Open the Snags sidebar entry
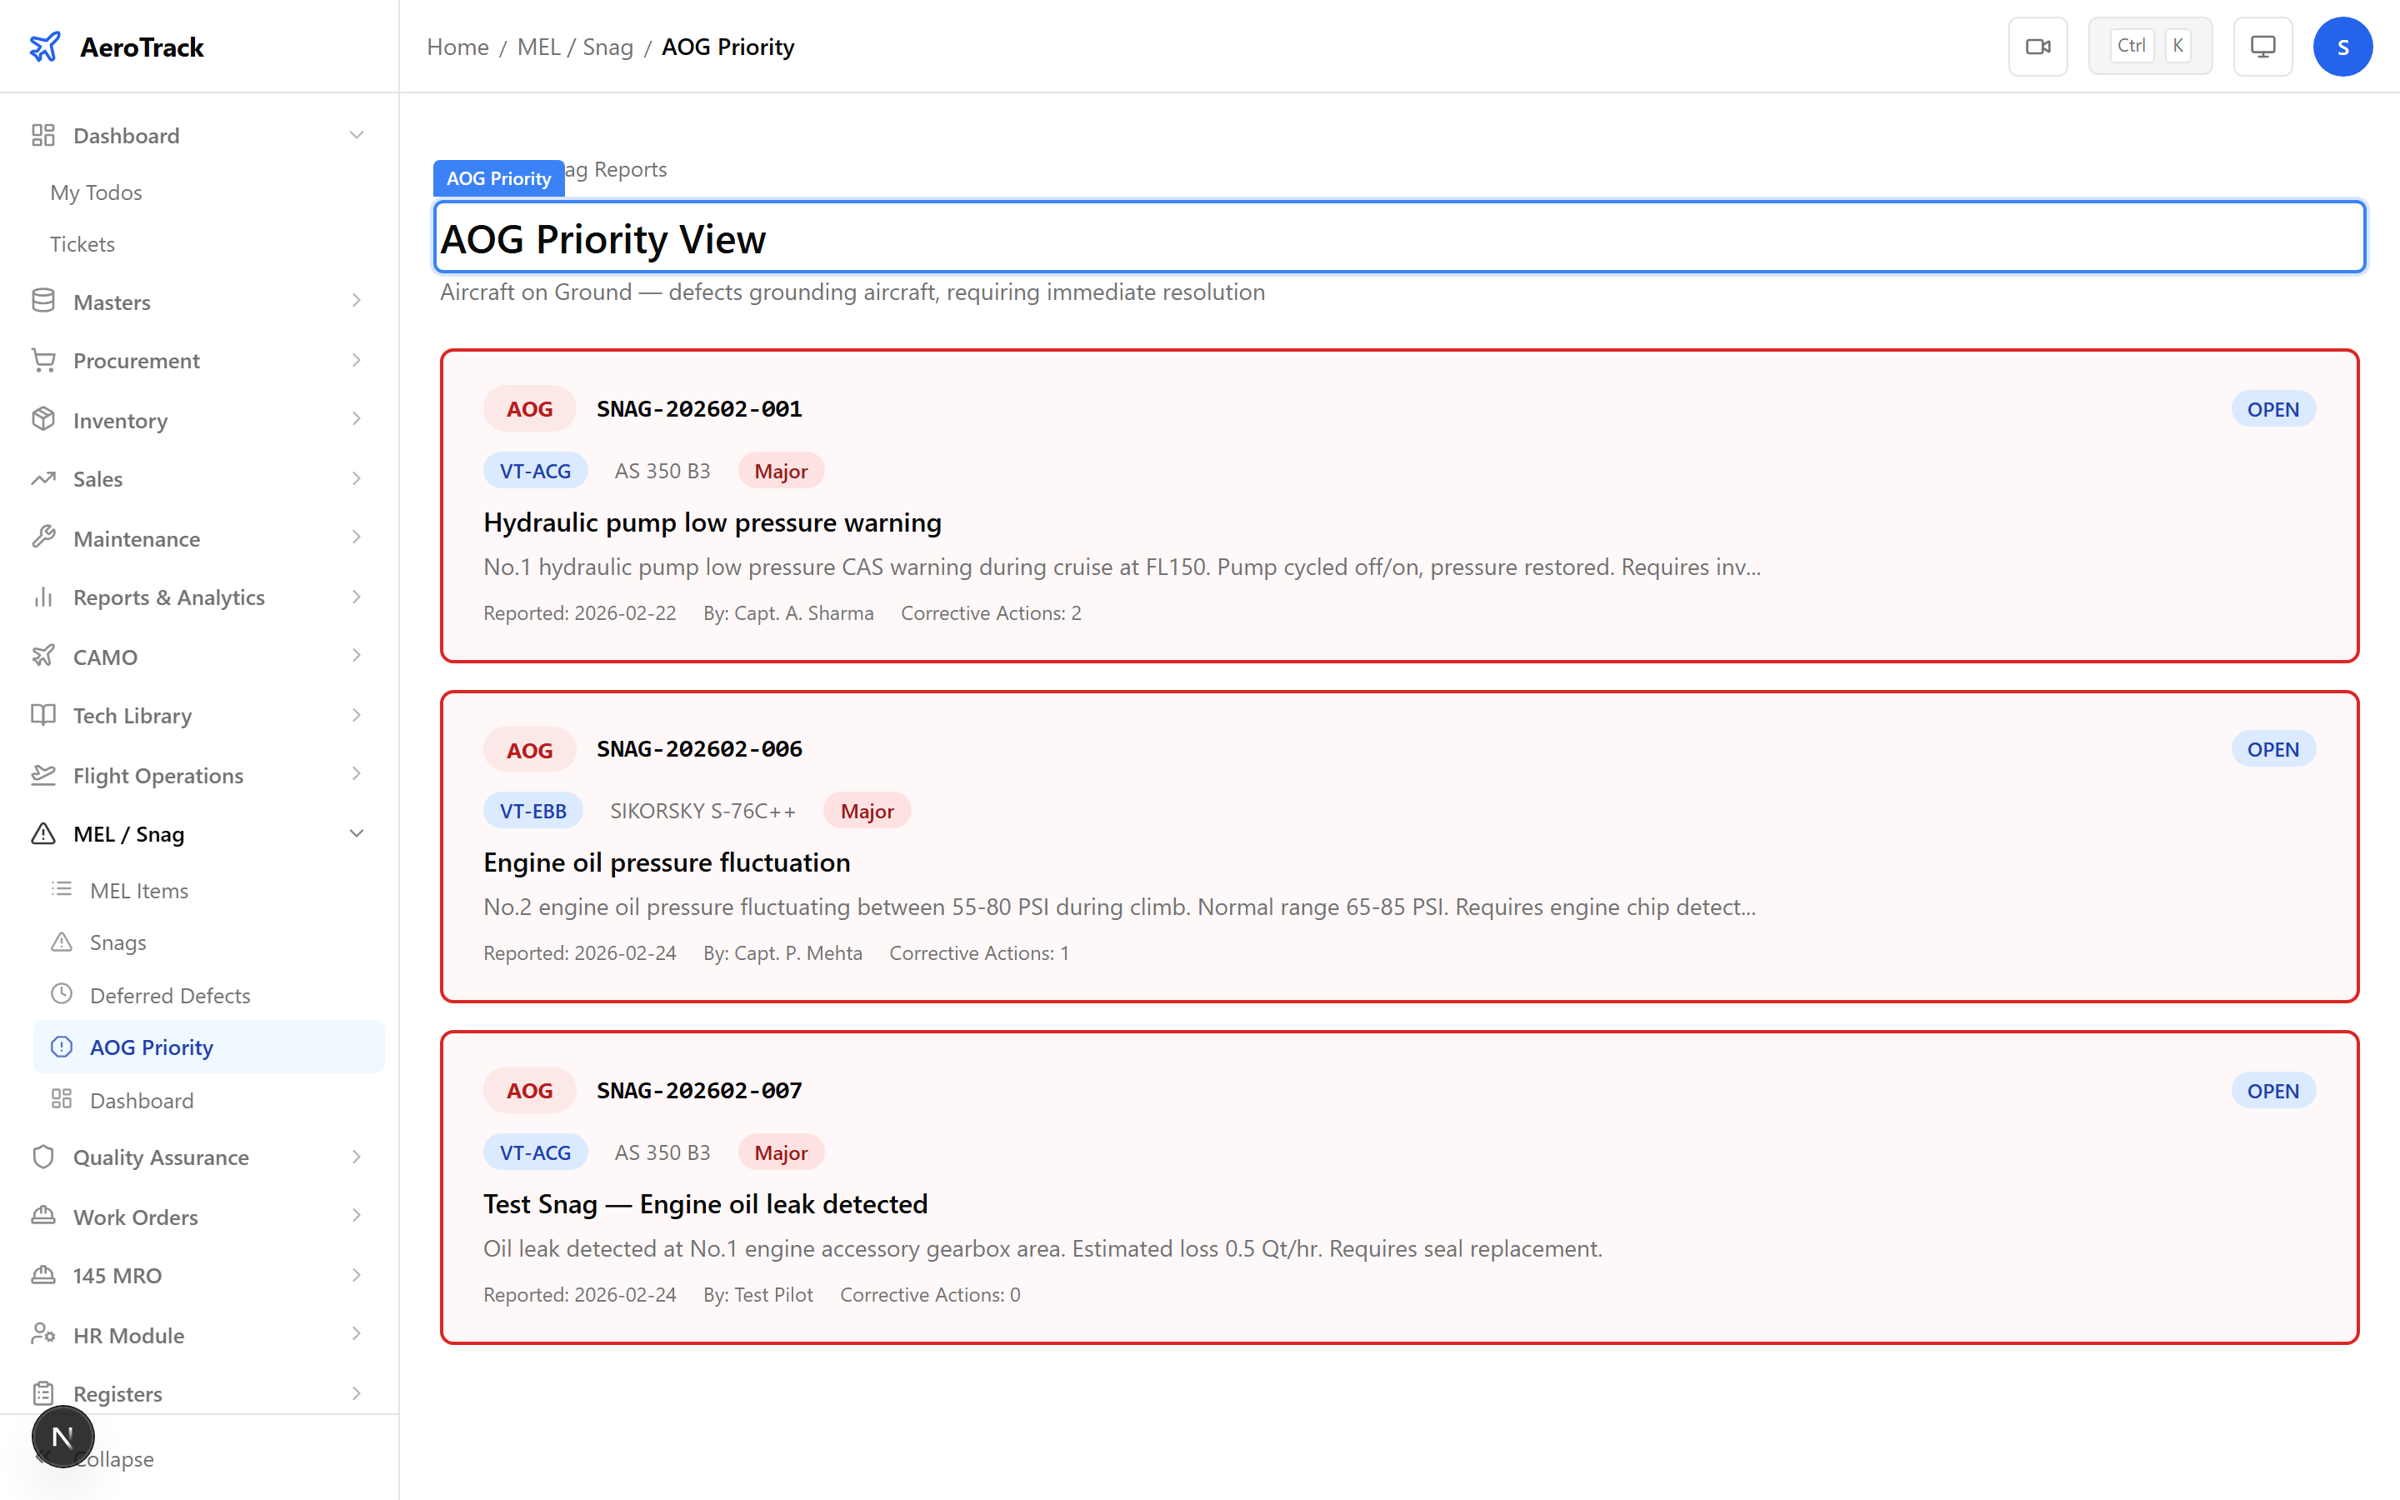This screenshot has height=1500, width=2400. tap(116, 942)
